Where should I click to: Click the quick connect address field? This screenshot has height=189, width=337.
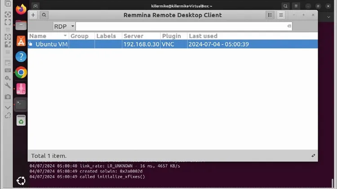click(x=184, y=26)
